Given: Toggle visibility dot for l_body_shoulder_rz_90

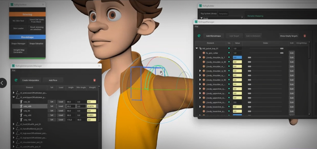Looking at the screenshot, I should [x=229, y=80].
